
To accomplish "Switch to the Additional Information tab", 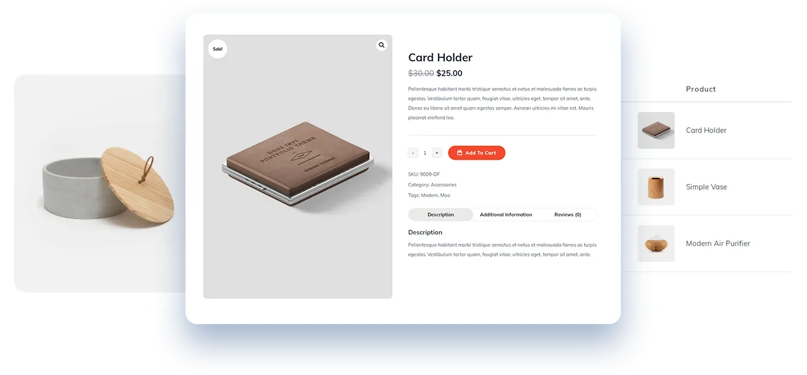I will (506, 215).
